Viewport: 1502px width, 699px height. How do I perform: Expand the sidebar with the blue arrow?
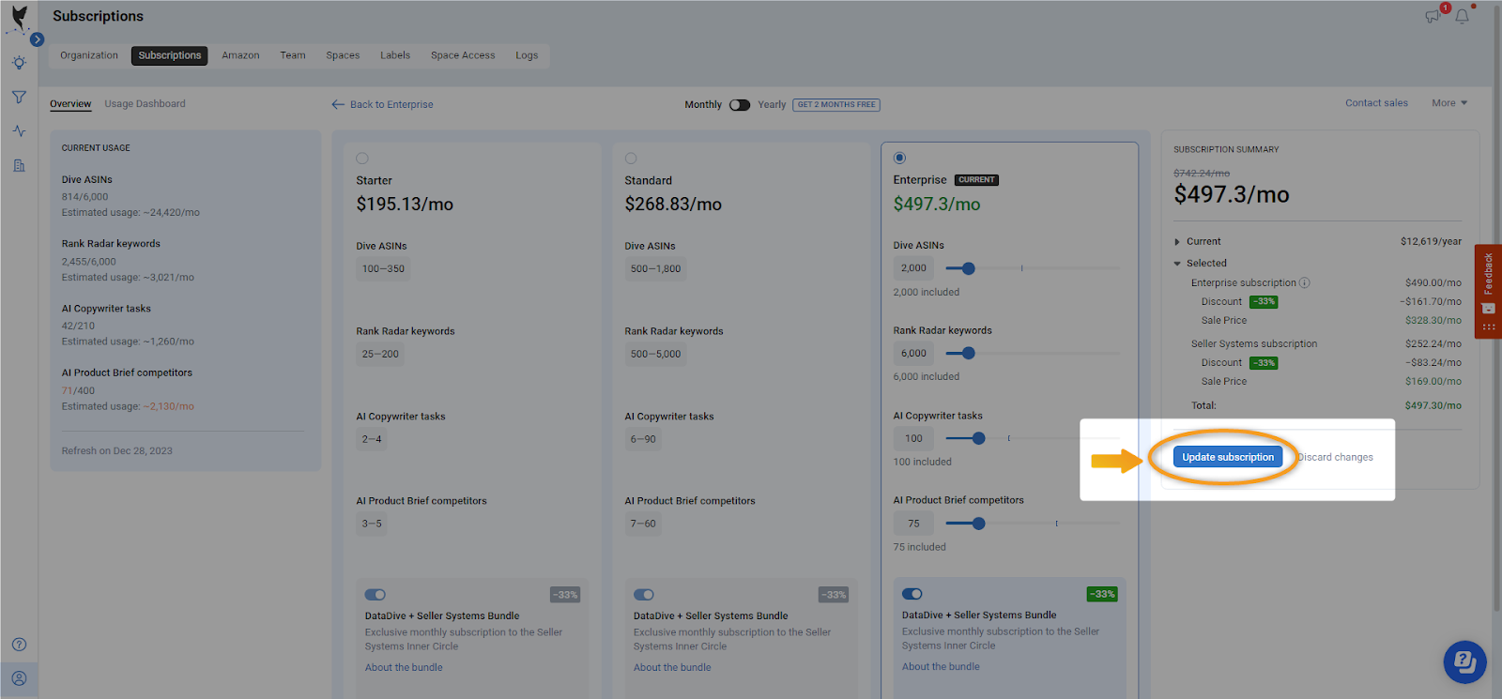pos(38,39)
